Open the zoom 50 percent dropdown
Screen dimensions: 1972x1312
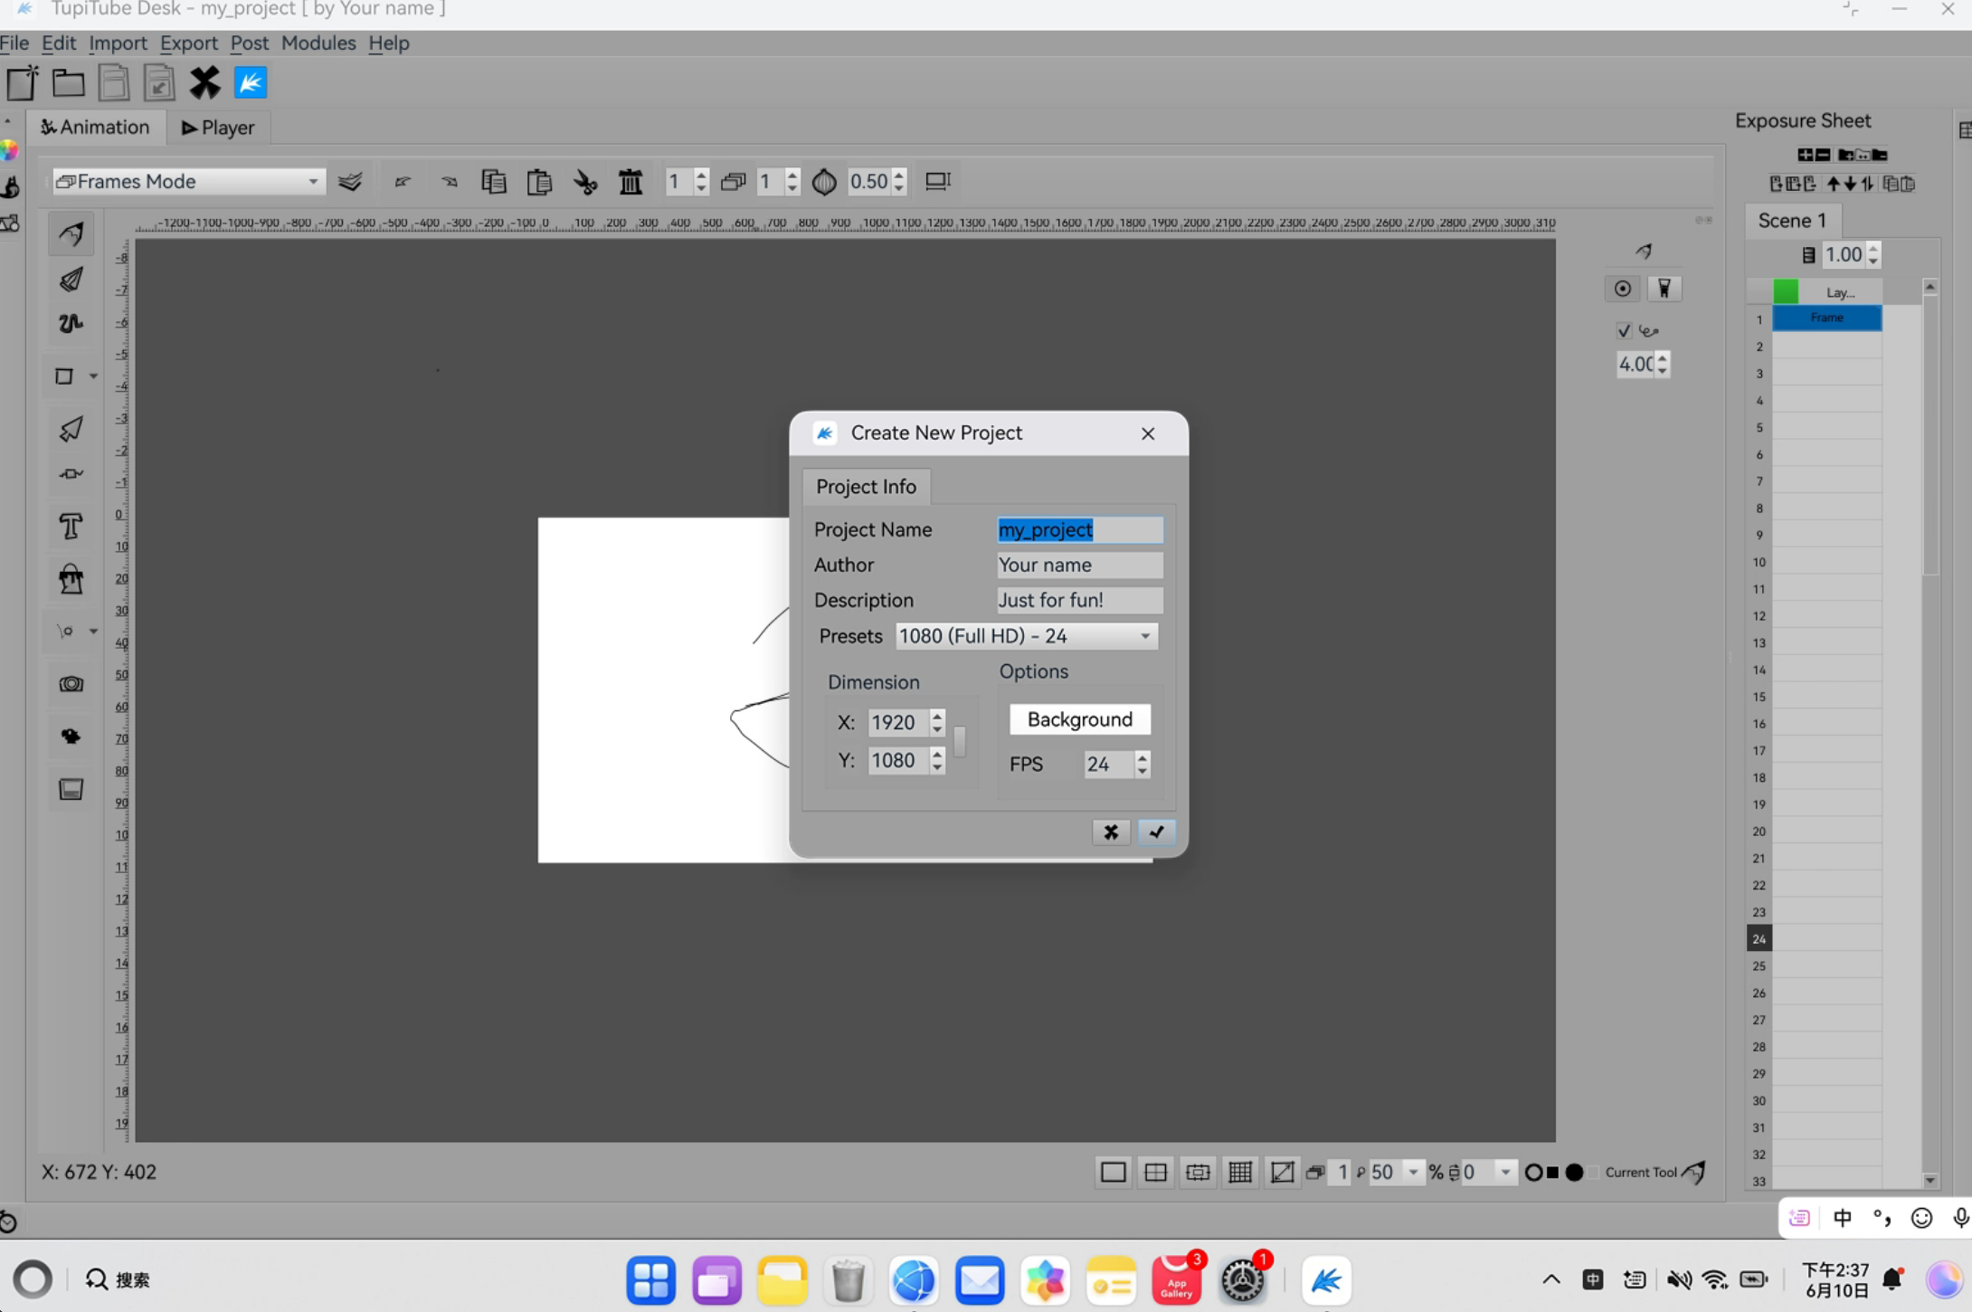[1413, 1173]
